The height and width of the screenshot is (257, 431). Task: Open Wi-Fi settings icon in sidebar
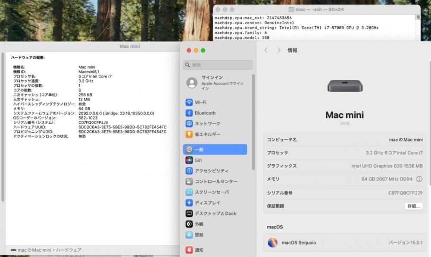point(189,102)
